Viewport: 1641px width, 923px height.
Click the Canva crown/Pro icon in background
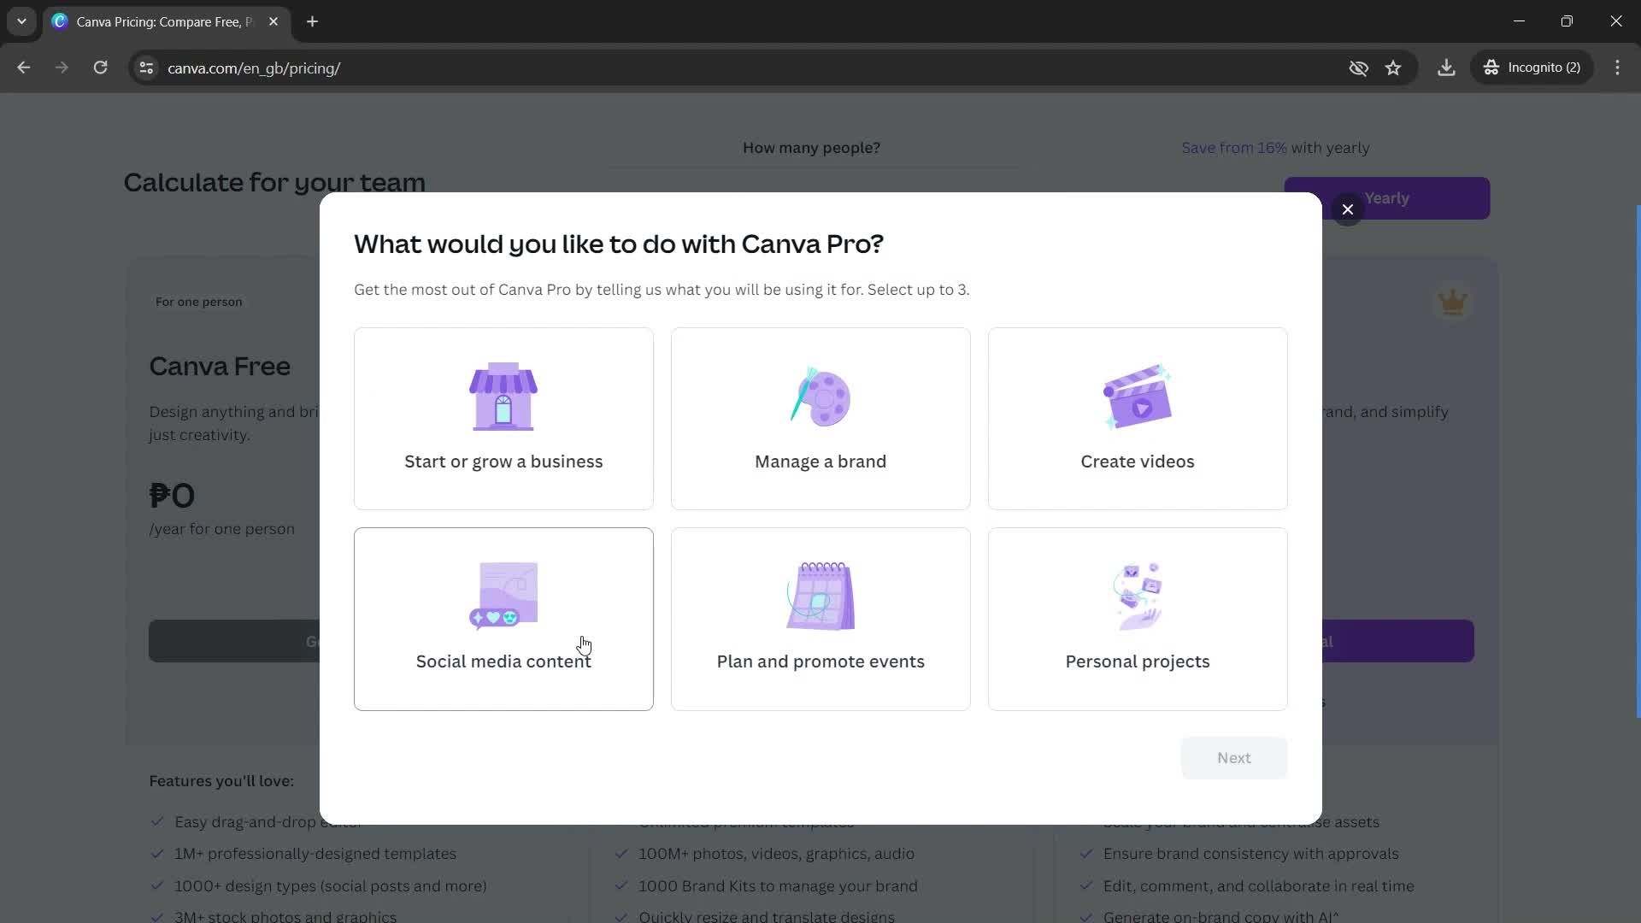pos(1454,302)
